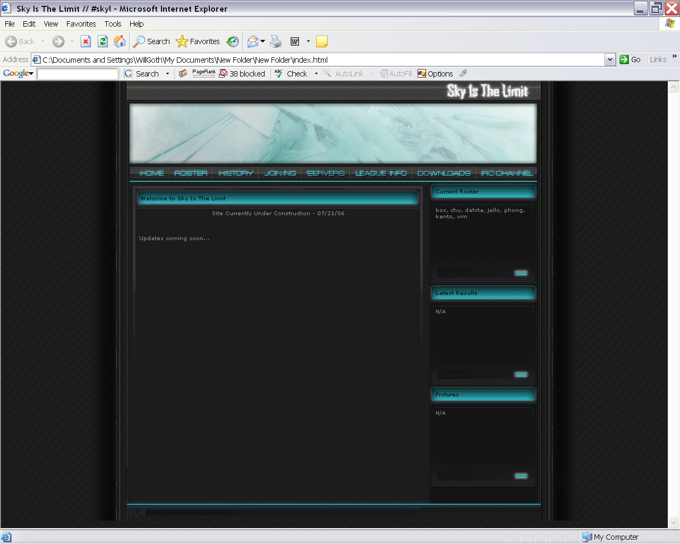Open the Forward button history dropdown
The image size is (680, 544).
(72, 41)
